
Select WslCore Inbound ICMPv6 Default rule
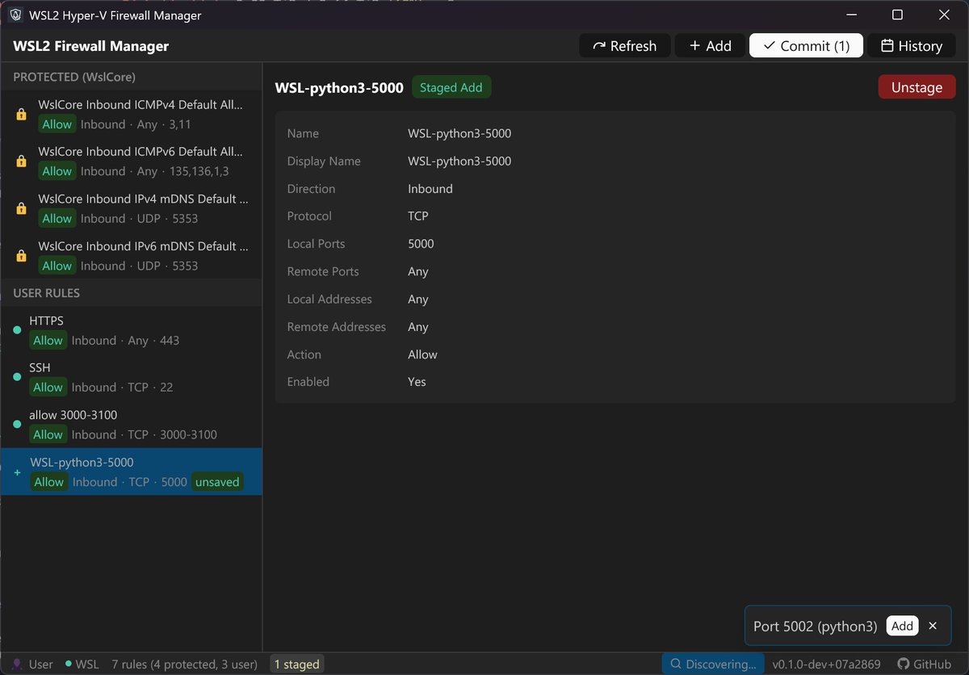[131, 161]
